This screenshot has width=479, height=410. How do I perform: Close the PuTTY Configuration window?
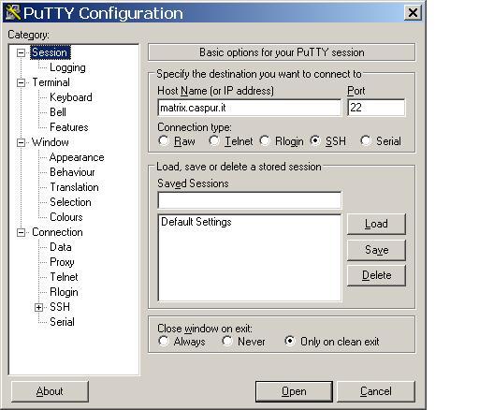413,13
